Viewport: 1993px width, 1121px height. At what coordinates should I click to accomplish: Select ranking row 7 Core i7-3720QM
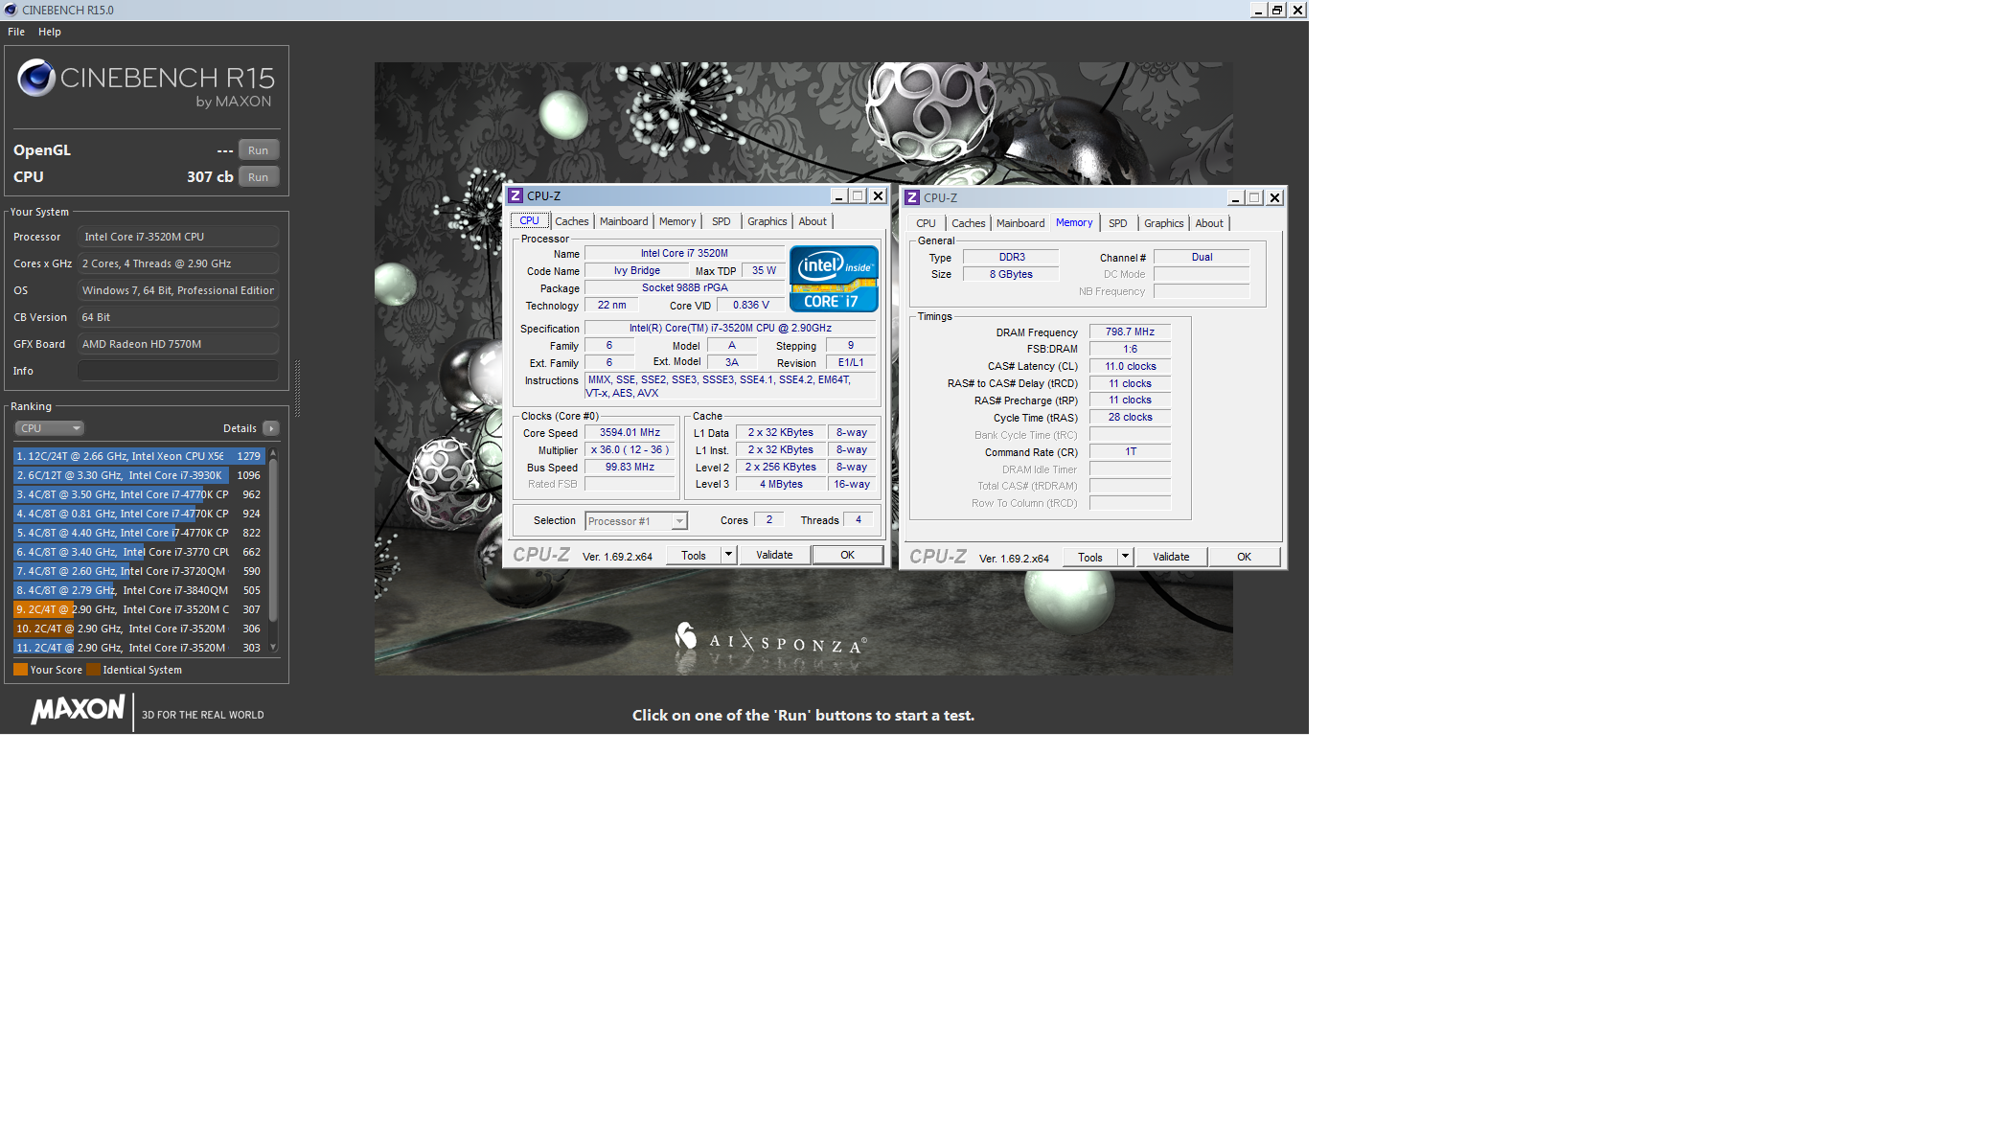pyautogui.click(x=139, y=571)
